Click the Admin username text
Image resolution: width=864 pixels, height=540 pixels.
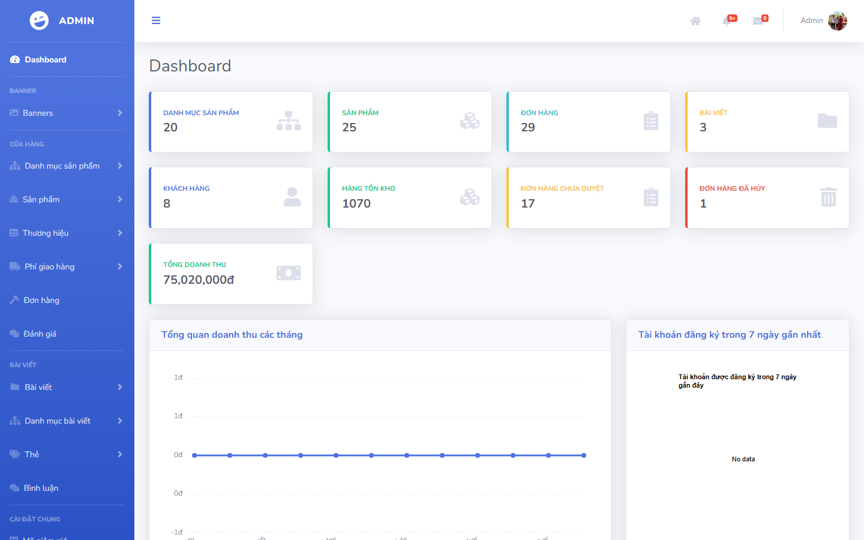tap(812, 20)
